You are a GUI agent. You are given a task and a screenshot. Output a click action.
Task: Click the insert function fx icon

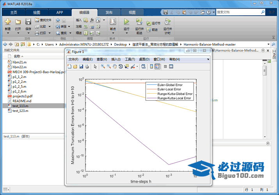(92, 20)
